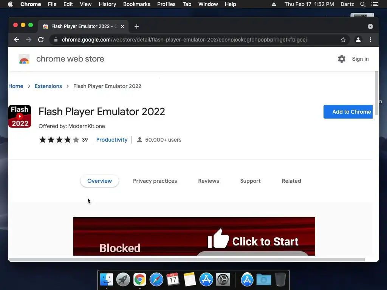Open Notes from the Dock

pyautogui.click(x=190, y=280)
